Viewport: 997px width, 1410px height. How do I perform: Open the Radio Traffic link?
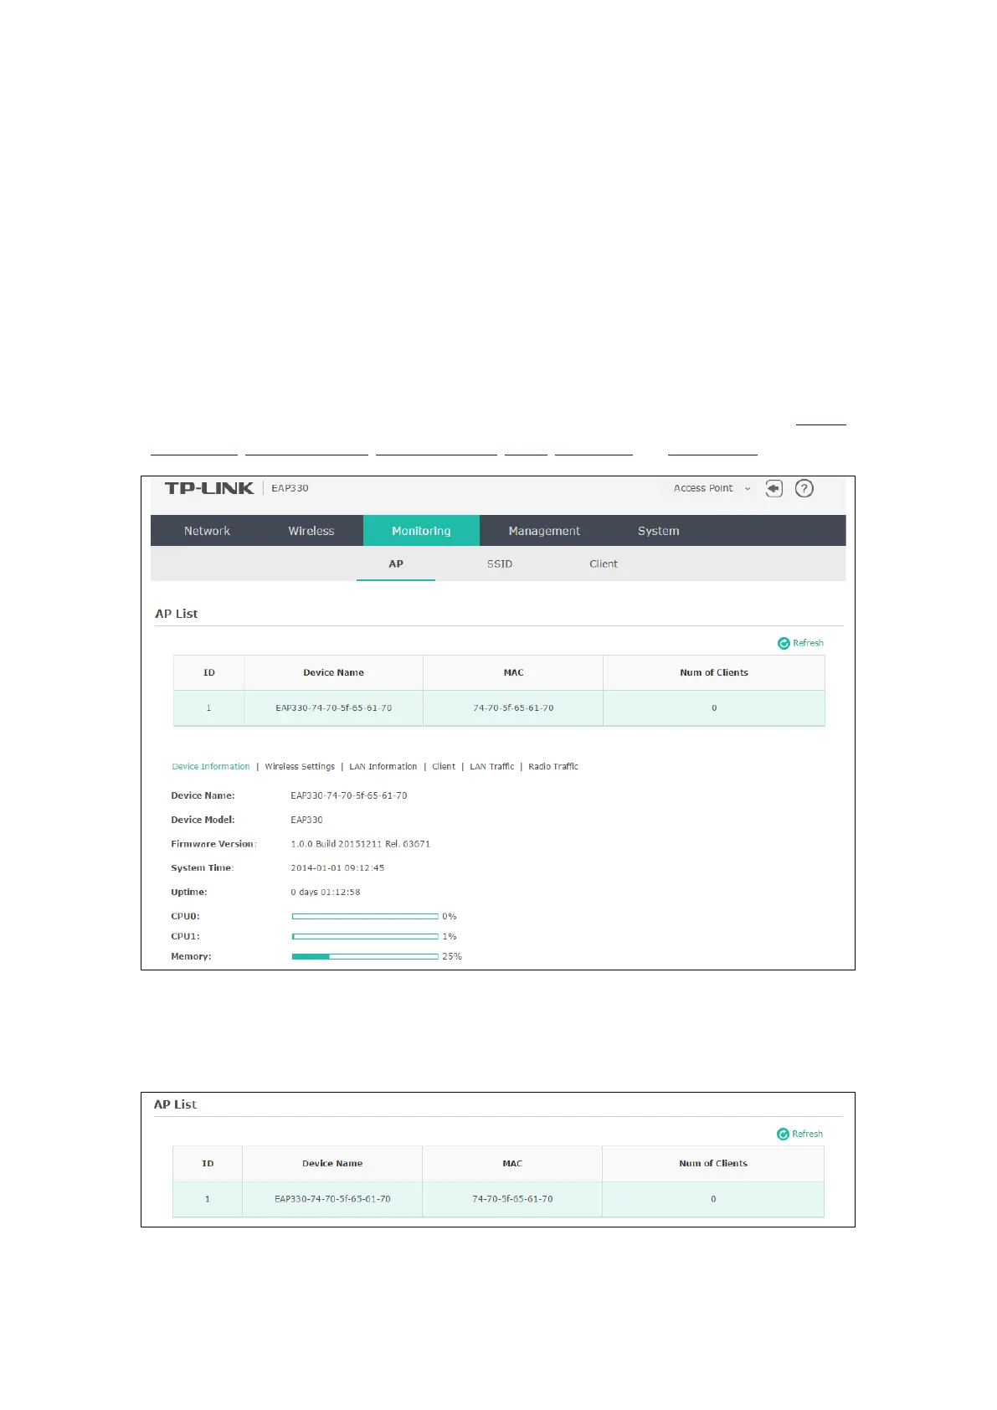tap(553, 766)
